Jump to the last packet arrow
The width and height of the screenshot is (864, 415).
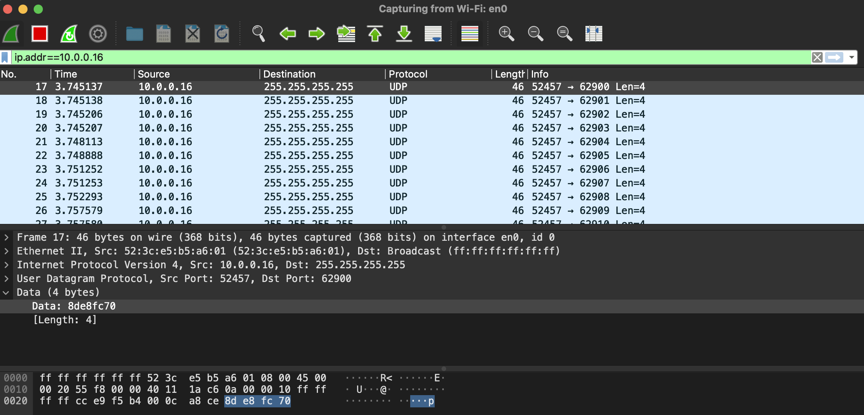point(404,34)
